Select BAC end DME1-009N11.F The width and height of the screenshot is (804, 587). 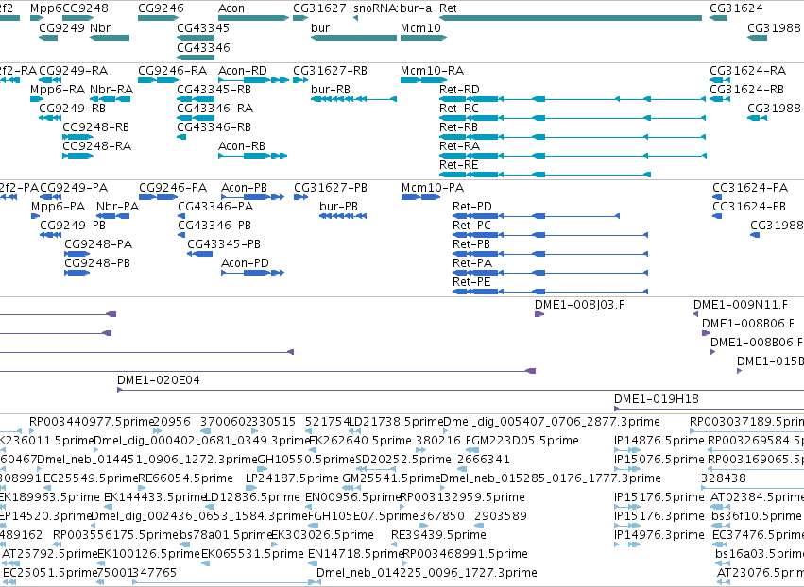pos(695,314)
